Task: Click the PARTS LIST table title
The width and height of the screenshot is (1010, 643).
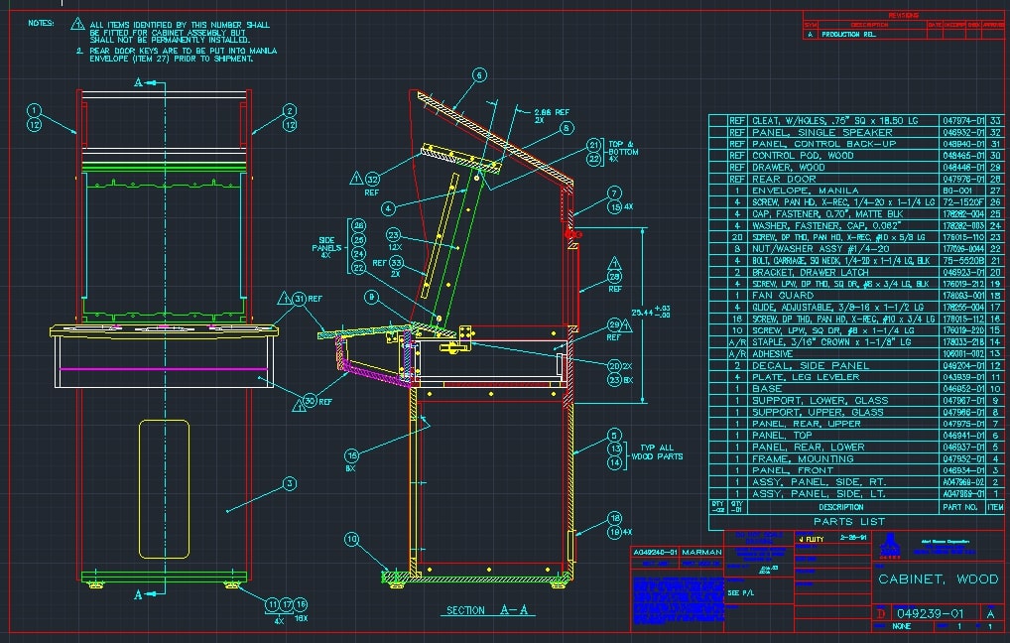Action: click(x=848, y=521)
